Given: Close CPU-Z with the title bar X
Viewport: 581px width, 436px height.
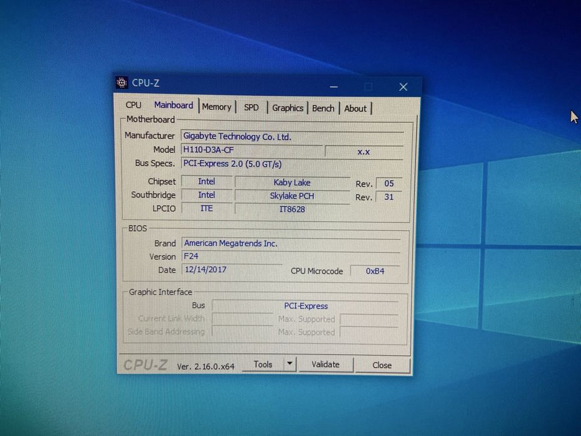Looking at the screenshot, I should (403, 87).
